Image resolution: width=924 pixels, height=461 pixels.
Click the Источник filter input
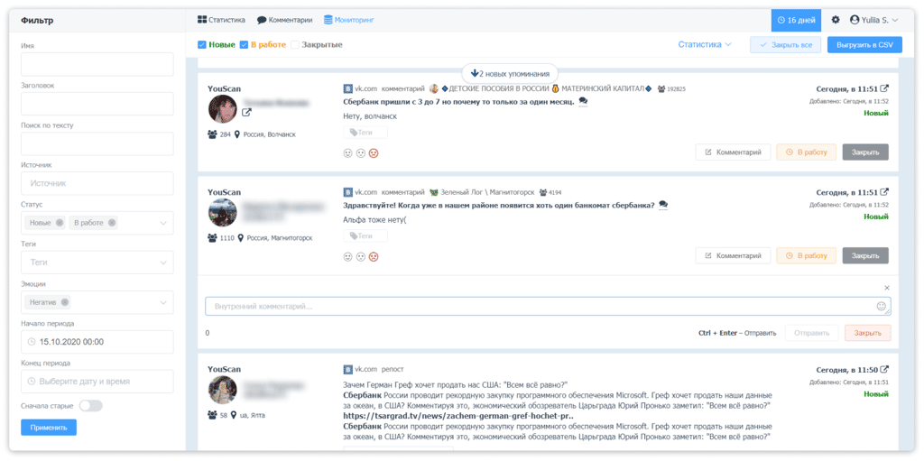[97, 183]
